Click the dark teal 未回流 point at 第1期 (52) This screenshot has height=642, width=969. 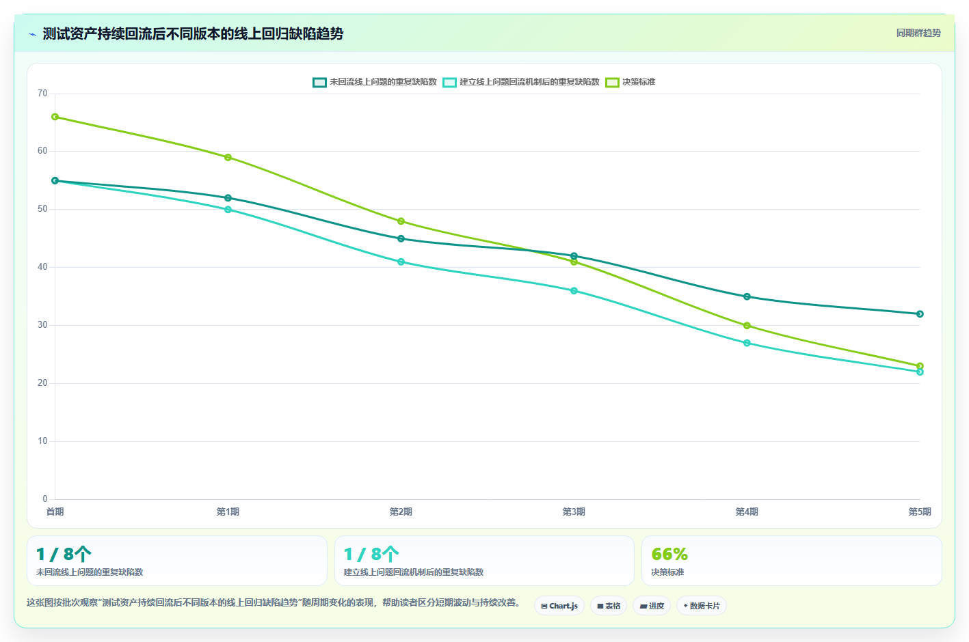[x=228, y=198]
